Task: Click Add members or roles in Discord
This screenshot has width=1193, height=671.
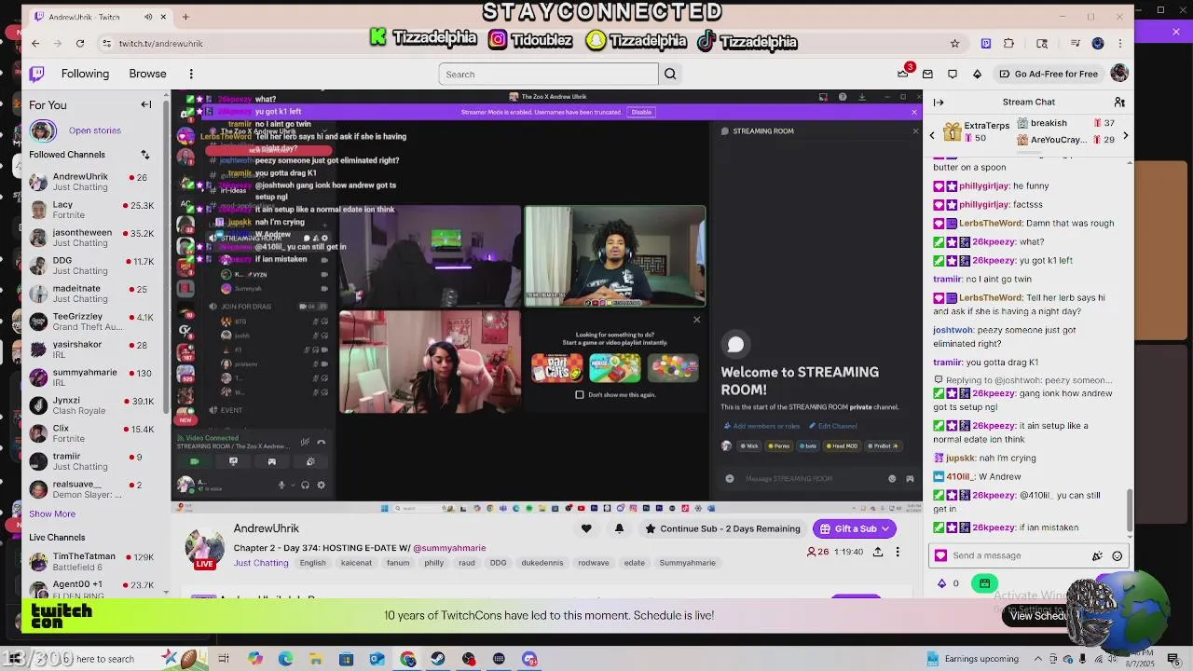Action: 762,426
